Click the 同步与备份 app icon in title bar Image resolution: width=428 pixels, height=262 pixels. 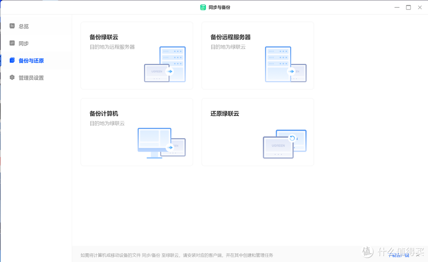coord(203,7)
